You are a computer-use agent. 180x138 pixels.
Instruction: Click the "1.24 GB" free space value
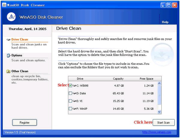coord(149,85)
